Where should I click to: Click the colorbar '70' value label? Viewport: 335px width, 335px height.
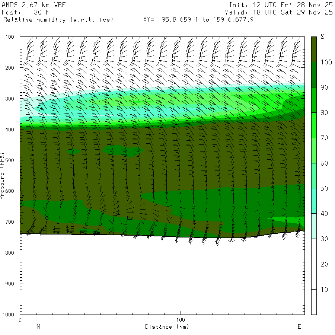[324, 138]
